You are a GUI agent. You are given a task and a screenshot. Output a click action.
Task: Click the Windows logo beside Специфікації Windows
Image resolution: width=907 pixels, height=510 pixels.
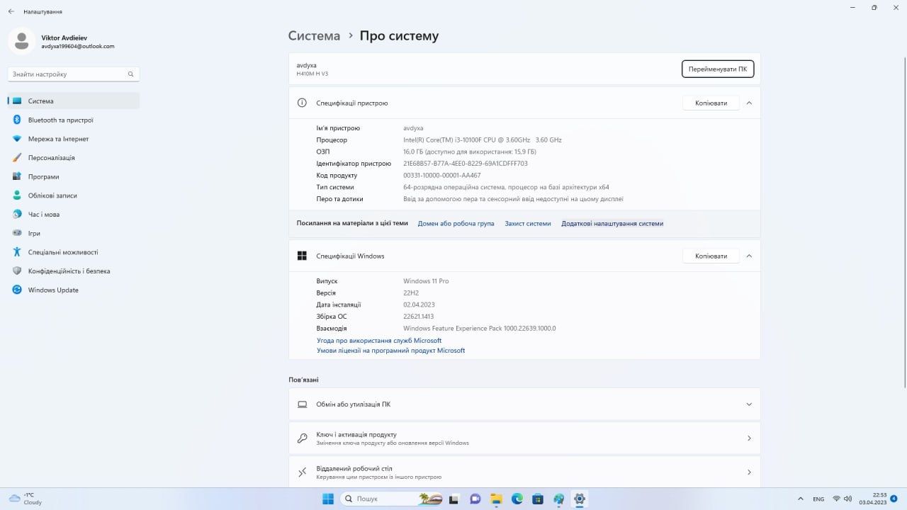tap(303, 256)
